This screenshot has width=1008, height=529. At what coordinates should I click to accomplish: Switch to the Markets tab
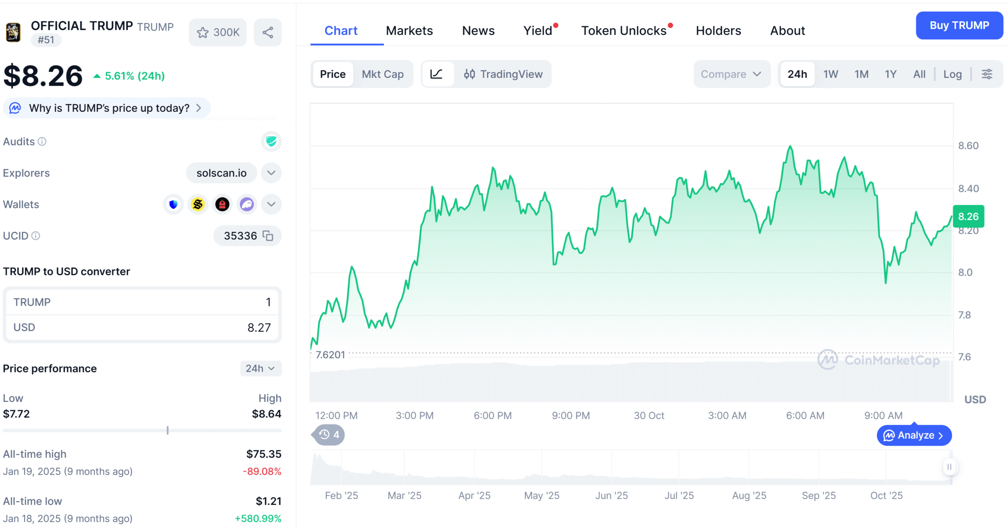tap(409, 31)
